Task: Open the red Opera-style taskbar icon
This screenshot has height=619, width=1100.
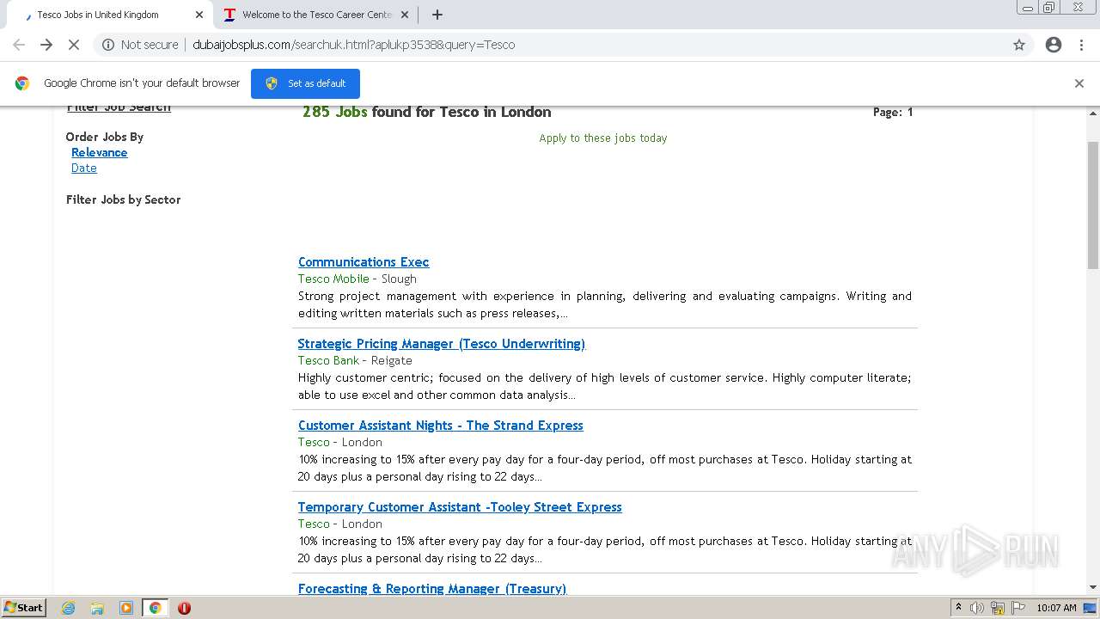Action: tap(184, 608)
